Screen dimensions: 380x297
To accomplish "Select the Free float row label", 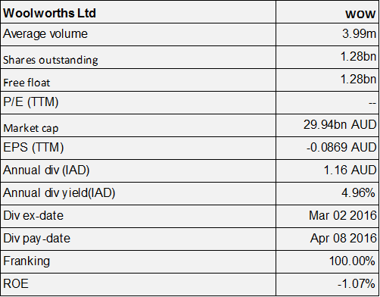I will pos(26,83).
